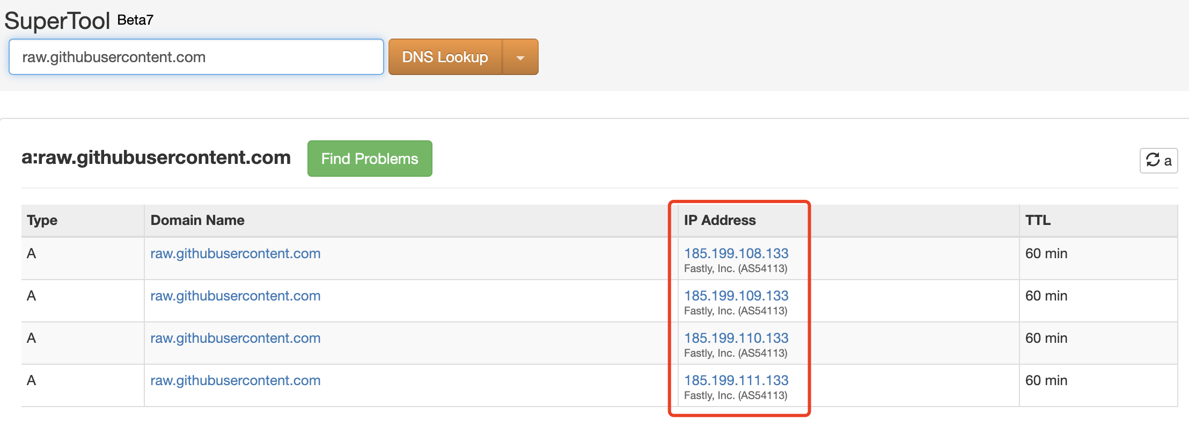The height and width of the screenshot is (421, 1189).
Task: Click fourth row raw.githubusercontent.com domain link
Action: [235, 380]
